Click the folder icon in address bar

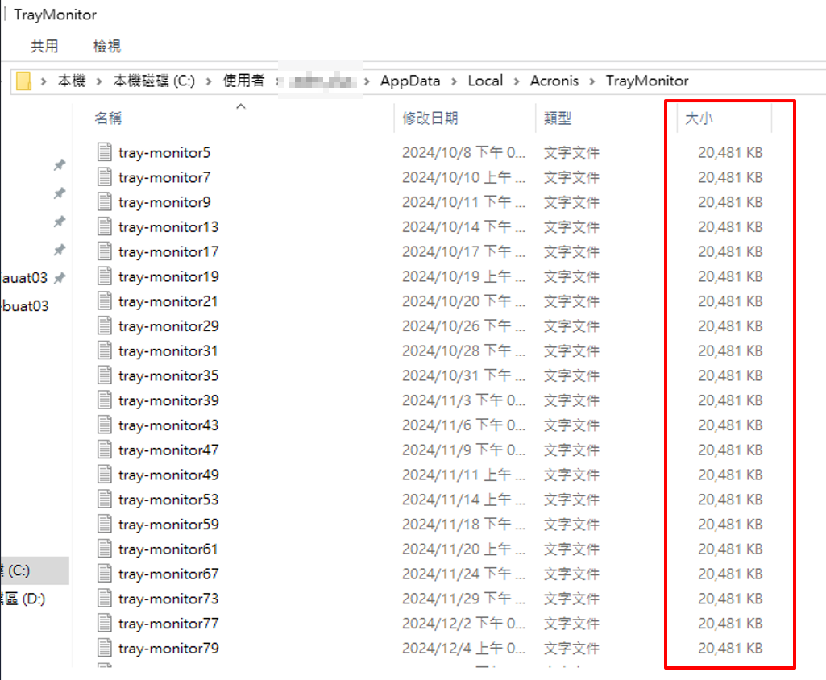[23, 81]
